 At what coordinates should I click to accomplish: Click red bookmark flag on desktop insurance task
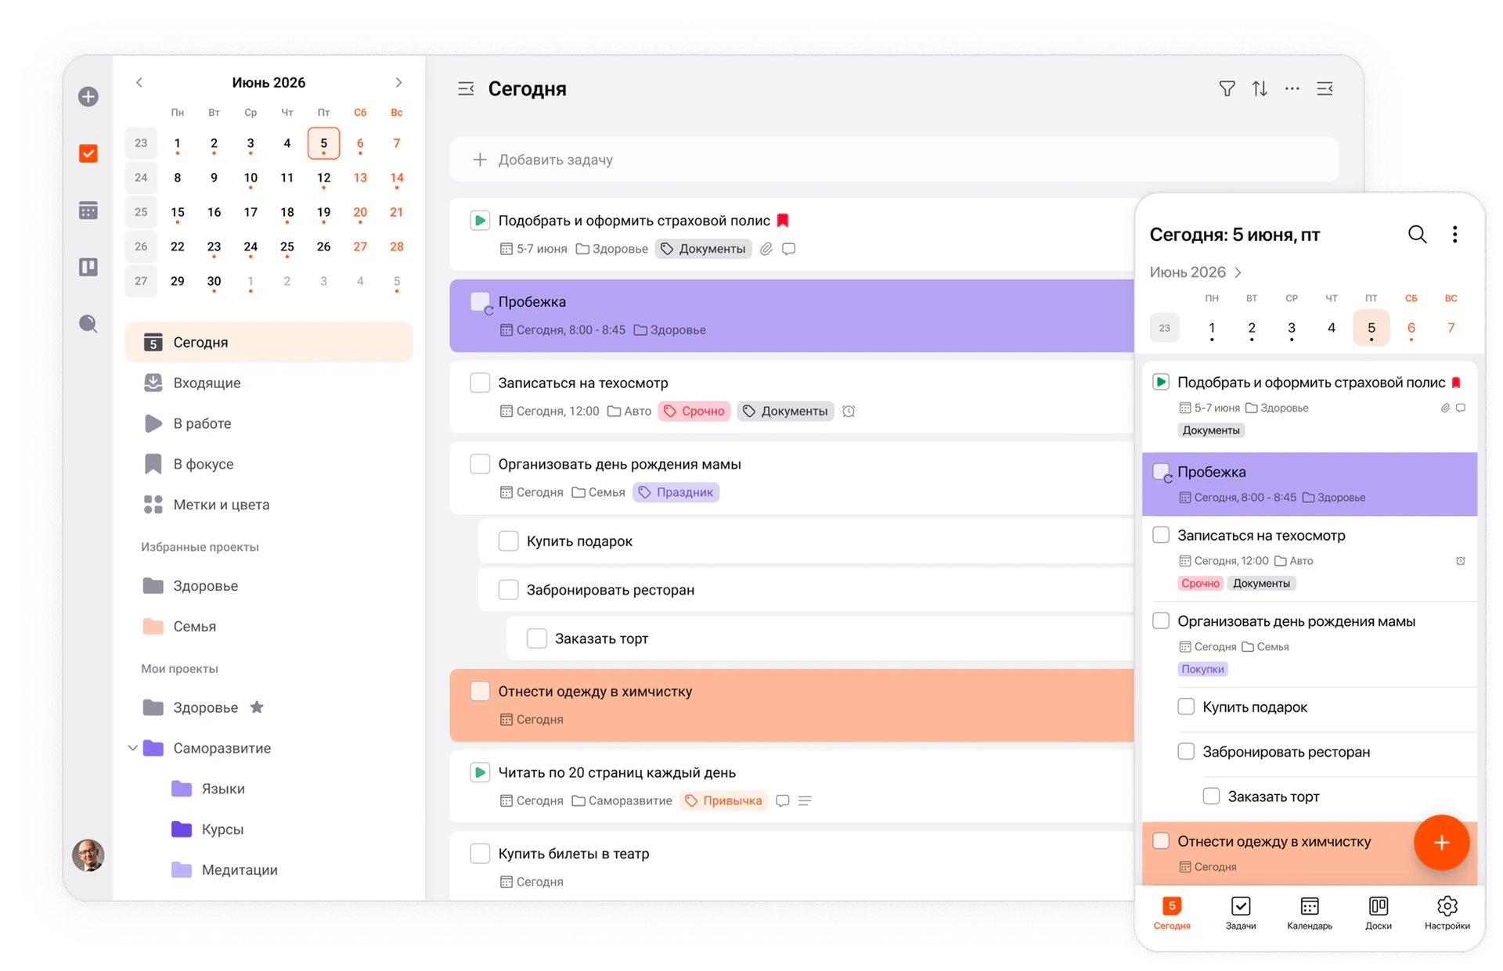pos(783,221)
